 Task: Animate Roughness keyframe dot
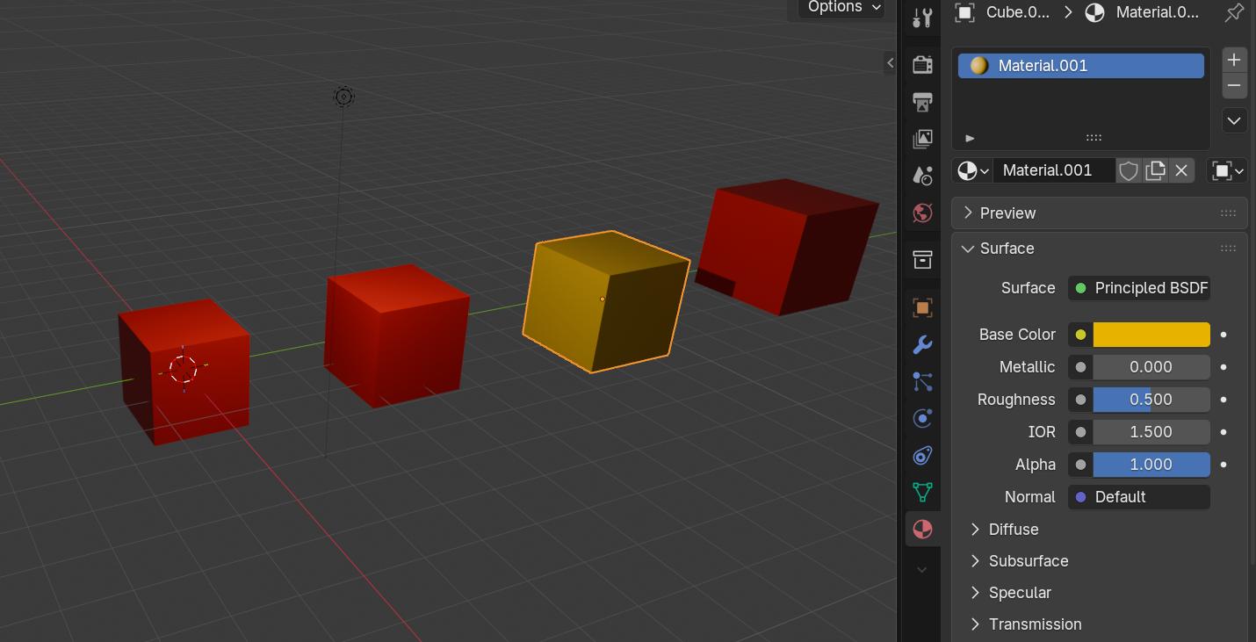[x=1224, y=400]
